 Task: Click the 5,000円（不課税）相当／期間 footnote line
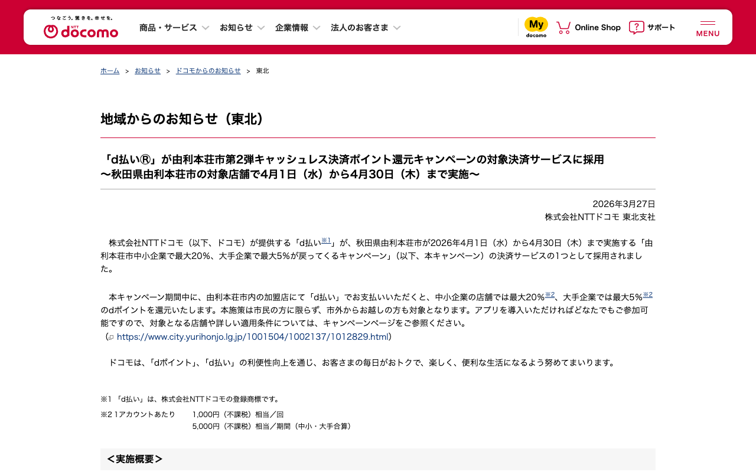[x=273, y=426]
